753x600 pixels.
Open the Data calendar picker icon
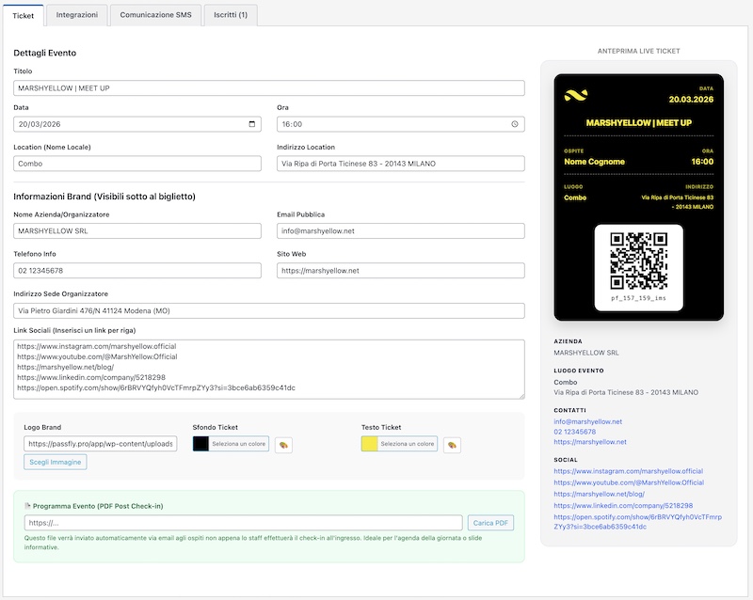(251, 124)
